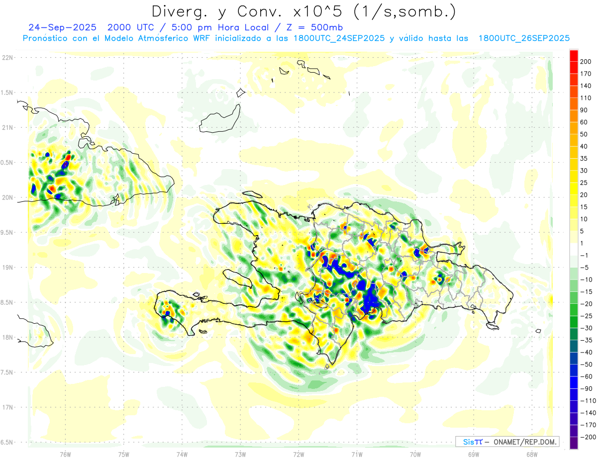
Task: Click the 68W longitude label
Action: pos(532,454)
